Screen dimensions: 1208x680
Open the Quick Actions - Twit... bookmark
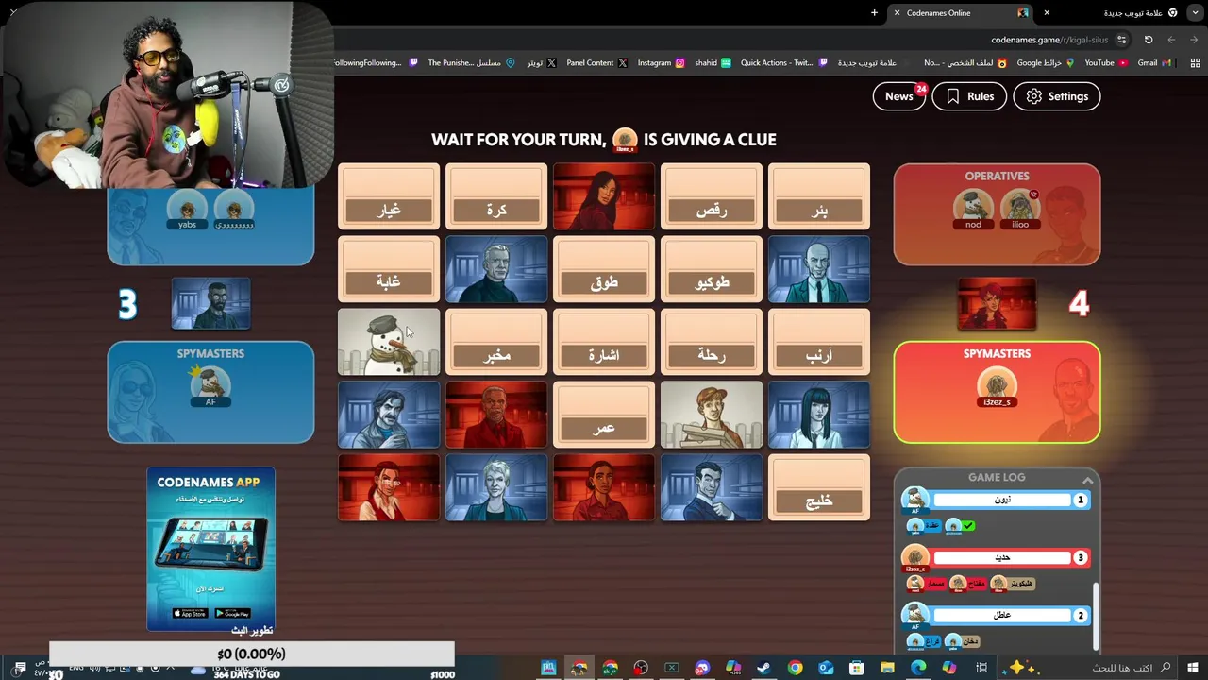[784, 62]
